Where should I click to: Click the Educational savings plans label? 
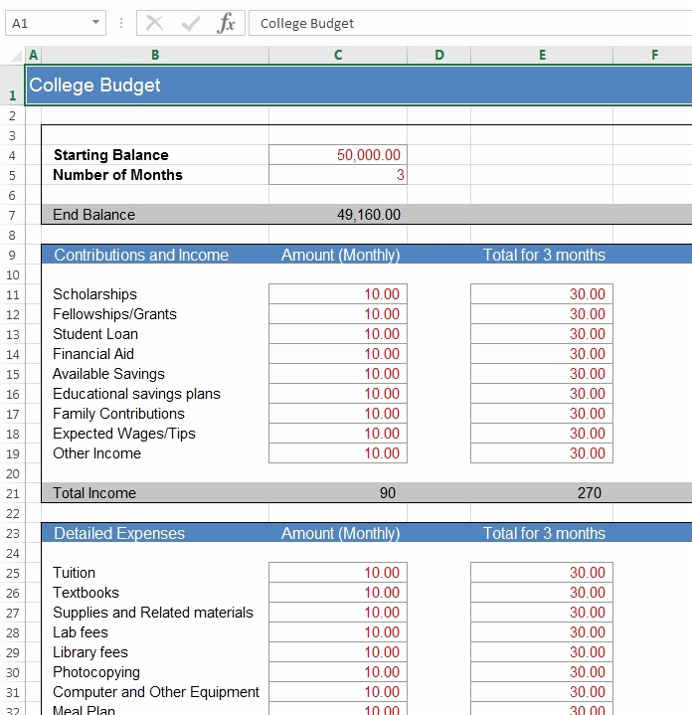pyautogui.click(x=137, y=394)
